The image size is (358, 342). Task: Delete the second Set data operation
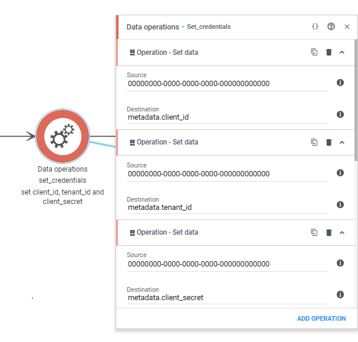click(x=329, y=142)
